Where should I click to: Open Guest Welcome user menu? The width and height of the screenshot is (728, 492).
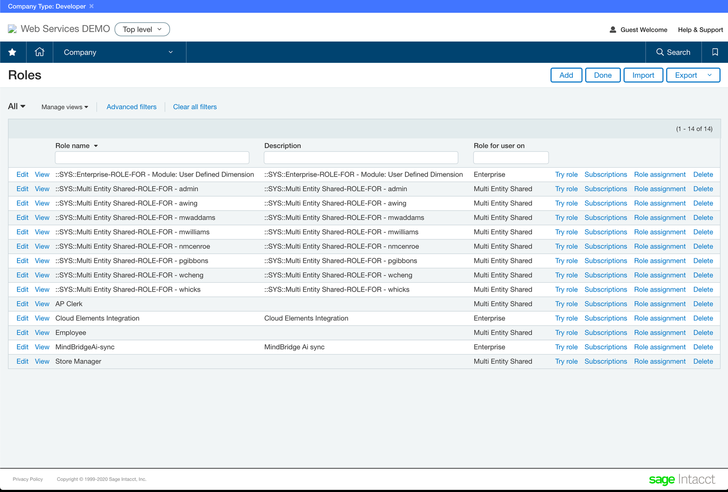pyautogui.click(x=643, y=30)
